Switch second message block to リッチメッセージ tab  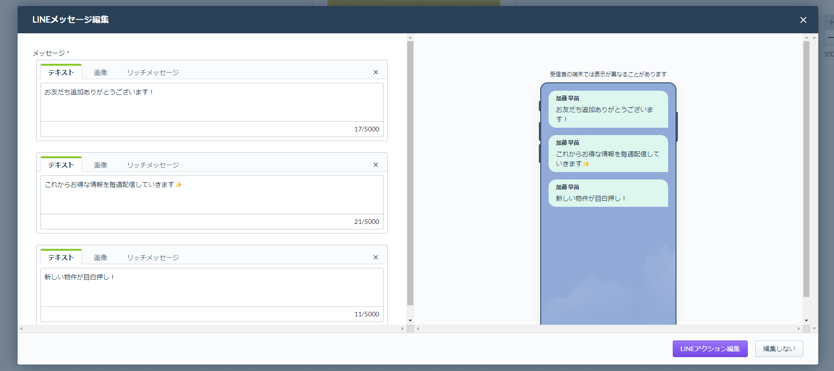pyautogui.click(x=153, y=165)
